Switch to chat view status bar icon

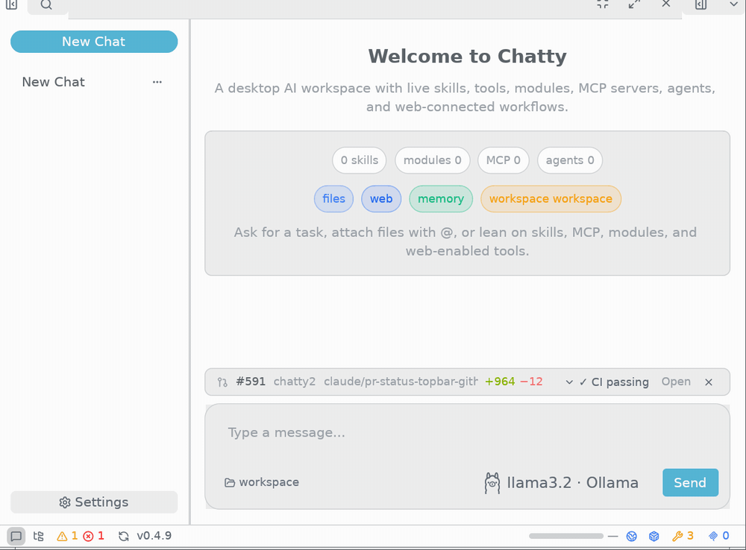(16, 537)
